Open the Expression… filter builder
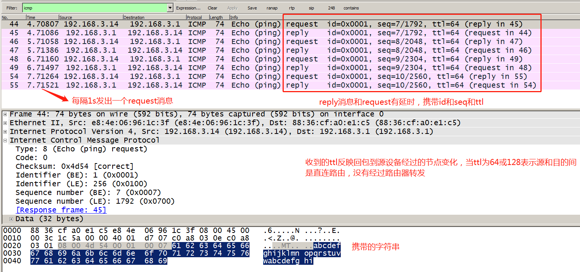The width and height of the screenshot is (580, 272). (188, 8)
